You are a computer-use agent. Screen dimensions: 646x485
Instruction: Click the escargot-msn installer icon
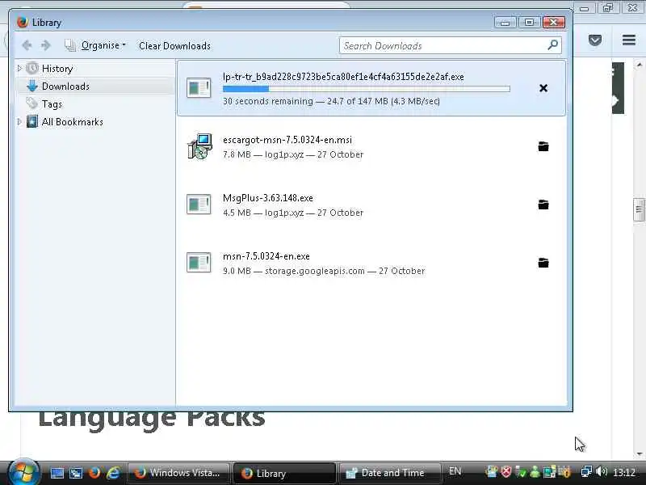tap(199, 146)
